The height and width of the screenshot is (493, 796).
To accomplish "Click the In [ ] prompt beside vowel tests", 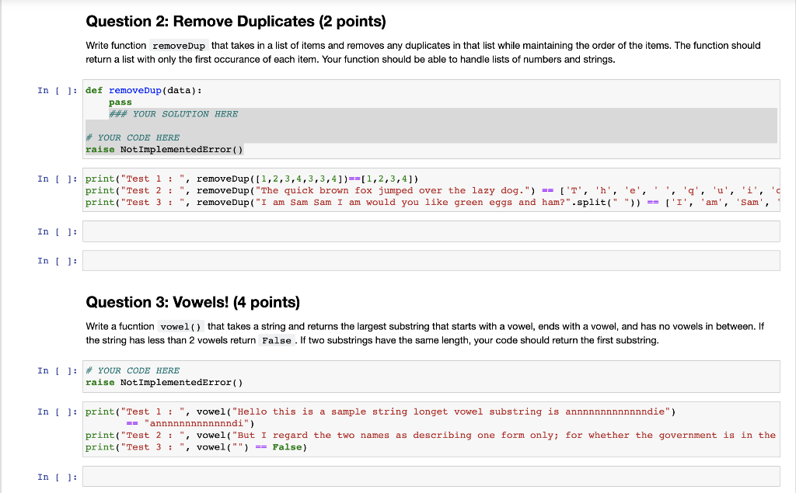I will (55, 411).
